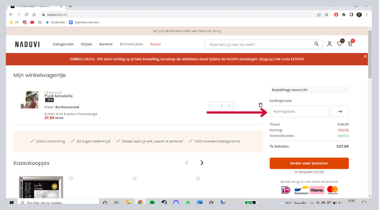Open the Kamers menu

pyautogui.click(x=106, y=44)
